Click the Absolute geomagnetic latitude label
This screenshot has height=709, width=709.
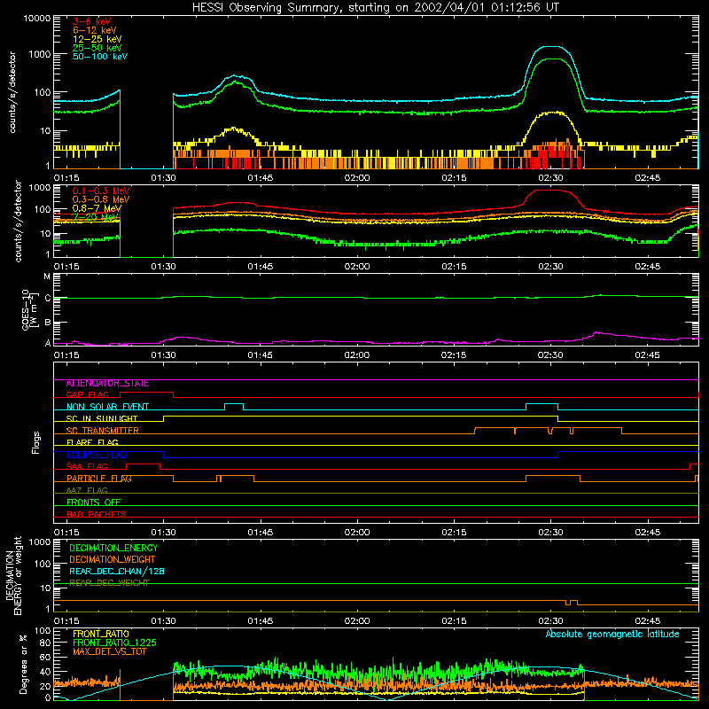tap(612, 635)
